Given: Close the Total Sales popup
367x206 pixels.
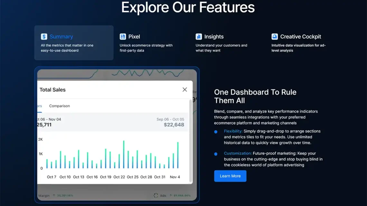Looking at the screenshot, I should tap(185, 89).
